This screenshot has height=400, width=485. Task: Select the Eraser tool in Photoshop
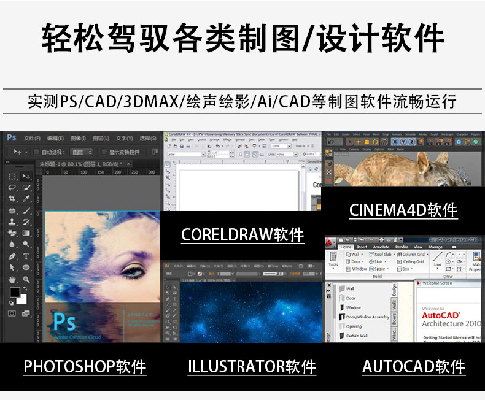point(12,233)
